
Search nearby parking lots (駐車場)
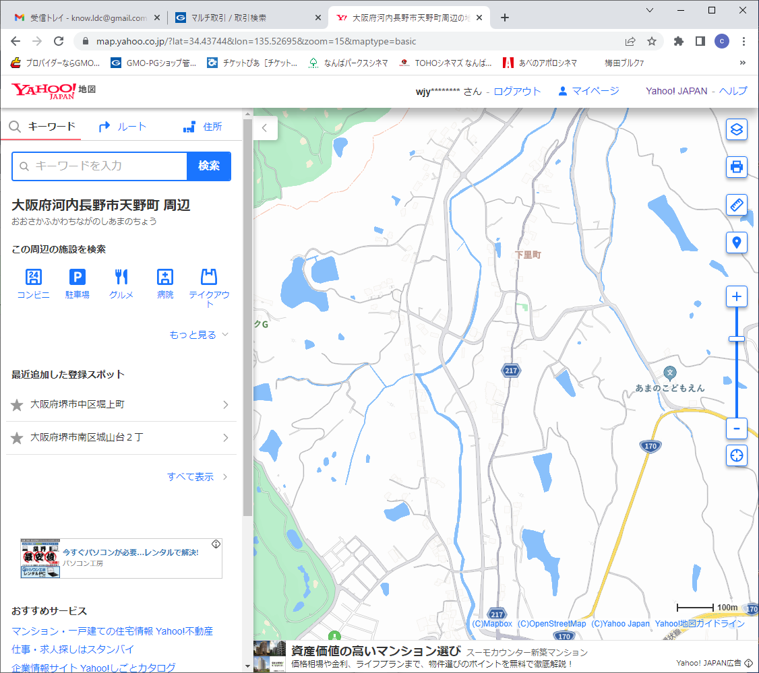point(78,284)
